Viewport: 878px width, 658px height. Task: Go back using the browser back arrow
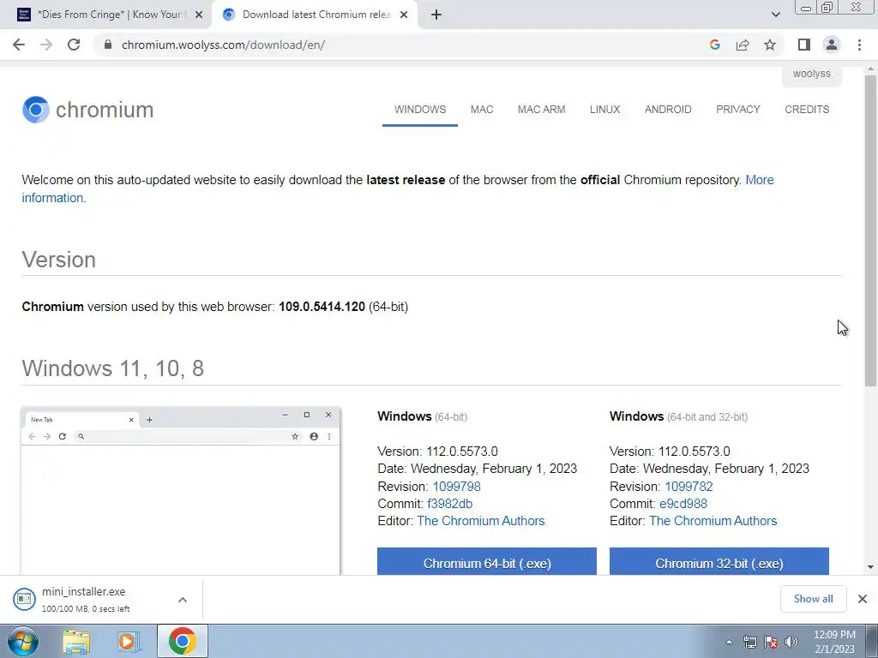(x=19, y=45)
